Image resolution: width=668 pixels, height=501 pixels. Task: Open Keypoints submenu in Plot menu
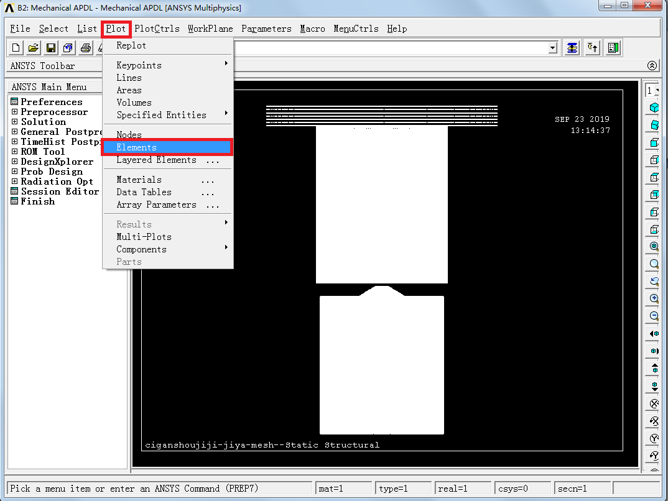167,65
